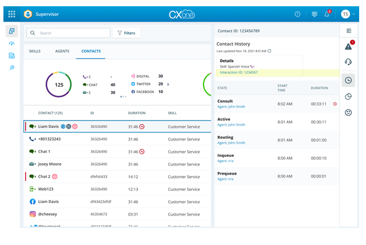Viewport: 366px width, 245px height.
Task: Open the sentiment face icon in right rail
Action: click(348, 113)
